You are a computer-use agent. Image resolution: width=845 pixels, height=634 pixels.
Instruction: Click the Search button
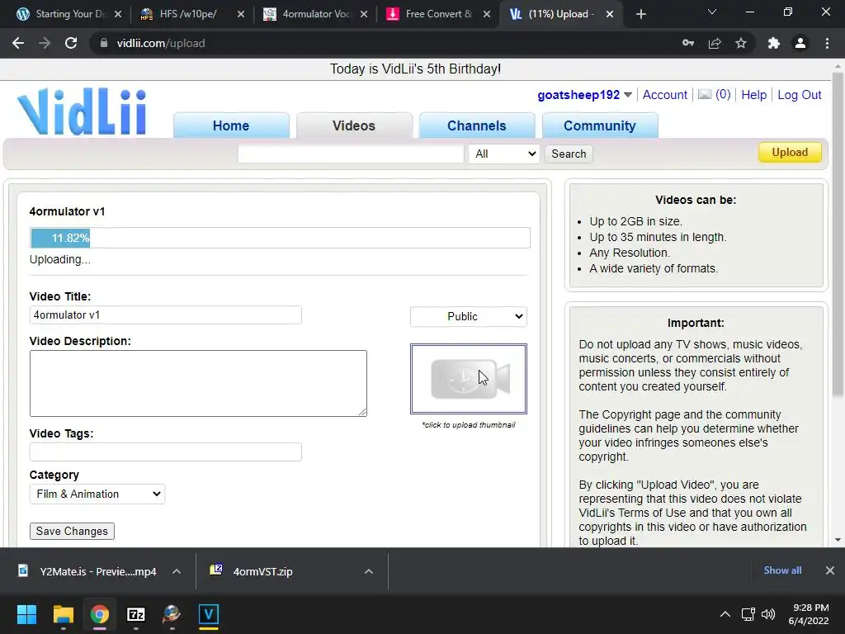(x=569, y=154)
